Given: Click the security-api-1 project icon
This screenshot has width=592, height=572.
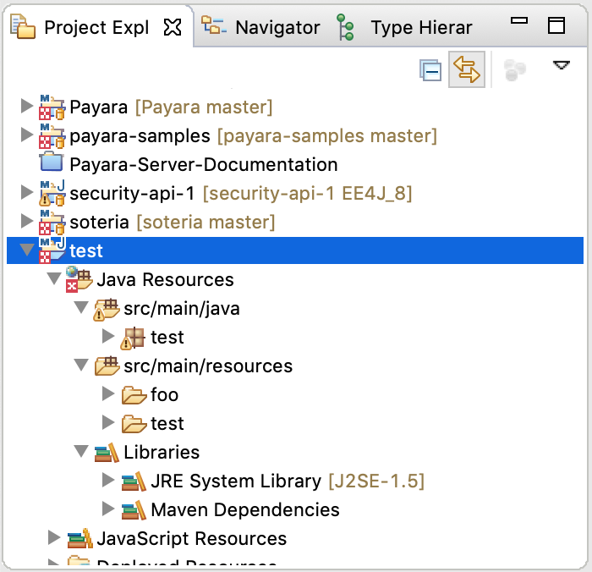Looking at the screenshot, I should pyautogui.click(x=52, y=193).
